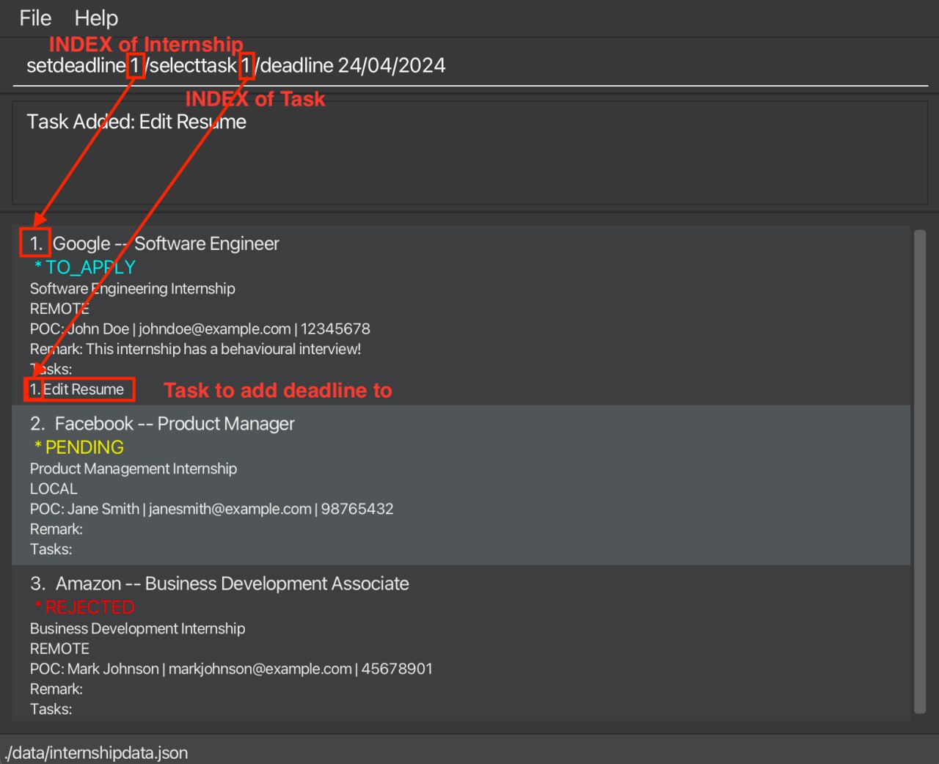Image resolution: width=939 pixels, height=764 pixels.
Task: Click the behavioural interview remark
Action: [195, 349]
